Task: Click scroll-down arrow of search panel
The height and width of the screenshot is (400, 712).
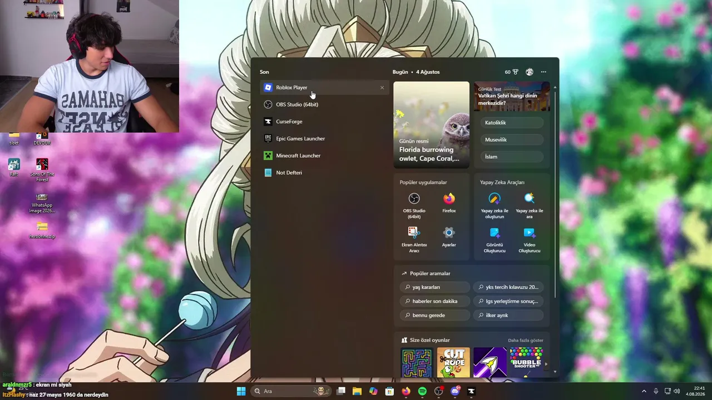Action: 555,372
